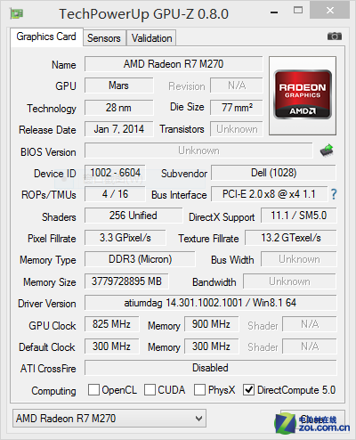Click the Name field showing AMD Radeon
356x440 pixels.
tap(174, 64)
